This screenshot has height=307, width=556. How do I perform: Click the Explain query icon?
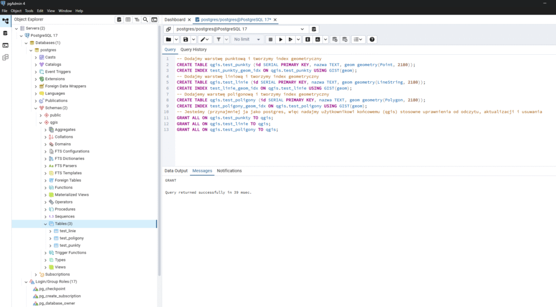(x=307, y=40)
